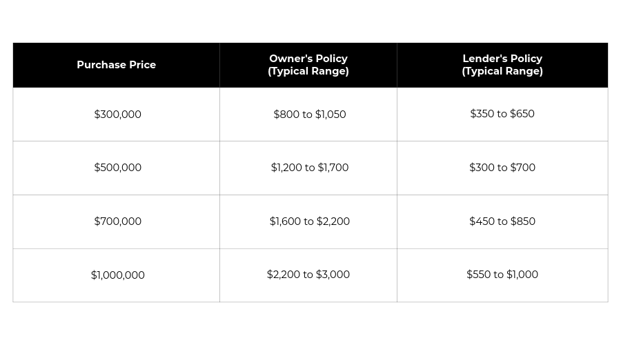
Task: Select the $300,000 purchase price cell
Action: click(118, 115)
